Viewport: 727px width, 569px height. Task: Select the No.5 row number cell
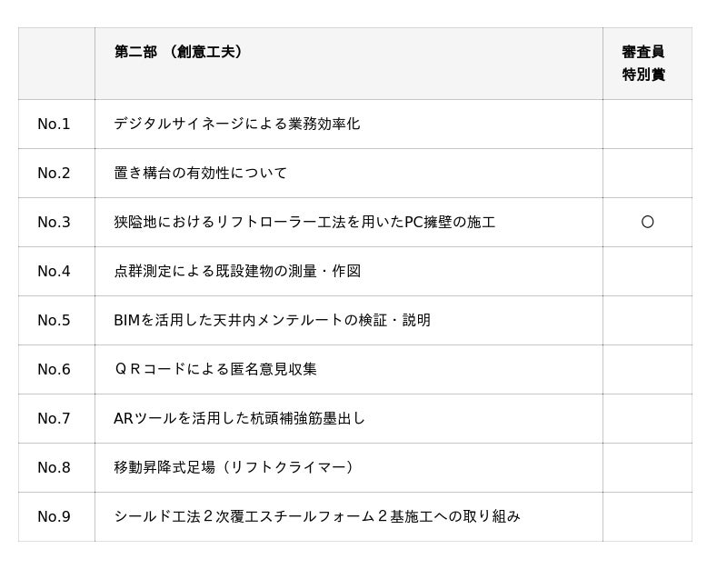click(54, 320)
